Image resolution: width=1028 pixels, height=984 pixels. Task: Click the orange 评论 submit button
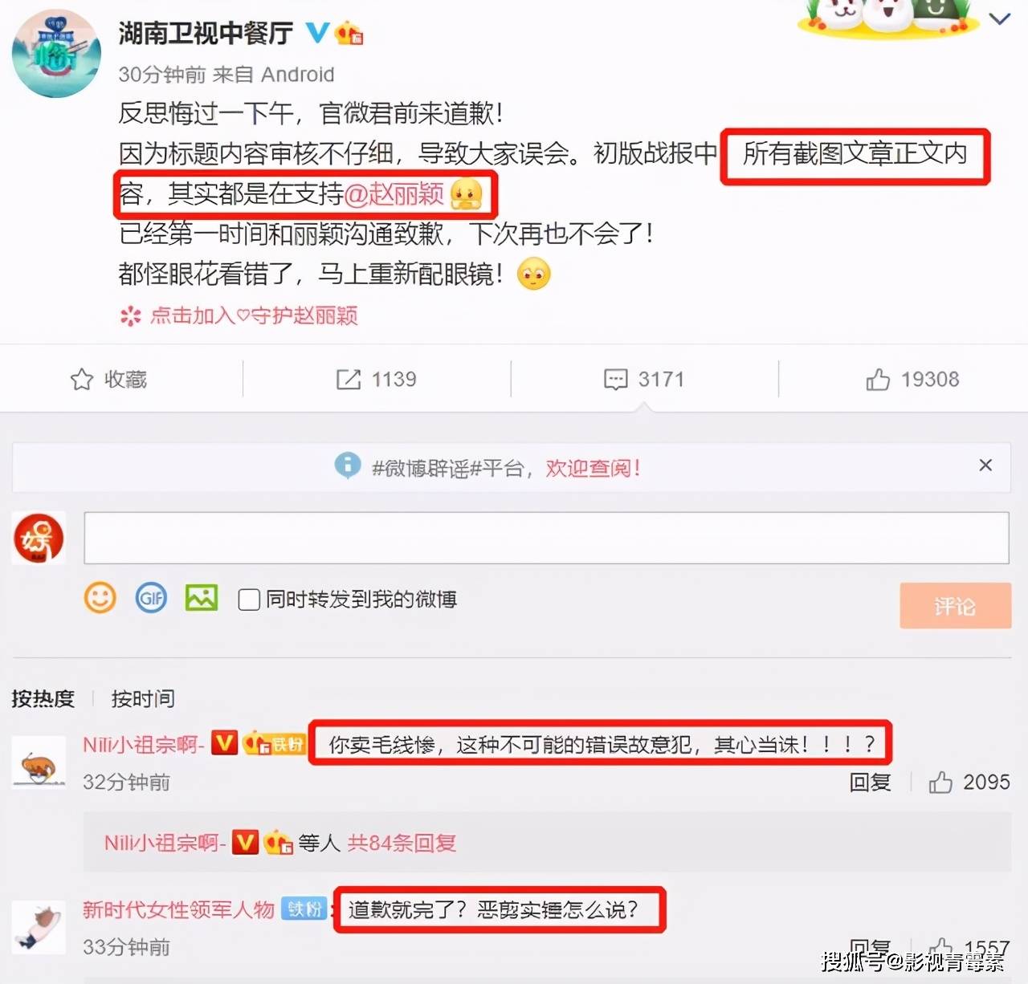pos(955,606)
